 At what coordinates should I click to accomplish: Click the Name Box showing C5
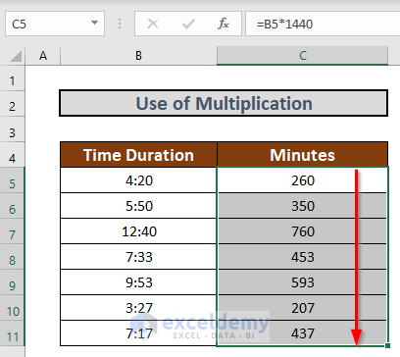click(55, 24)
